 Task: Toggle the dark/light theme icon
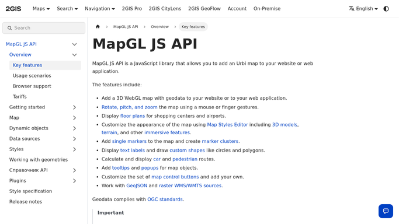tap(386, 9)
